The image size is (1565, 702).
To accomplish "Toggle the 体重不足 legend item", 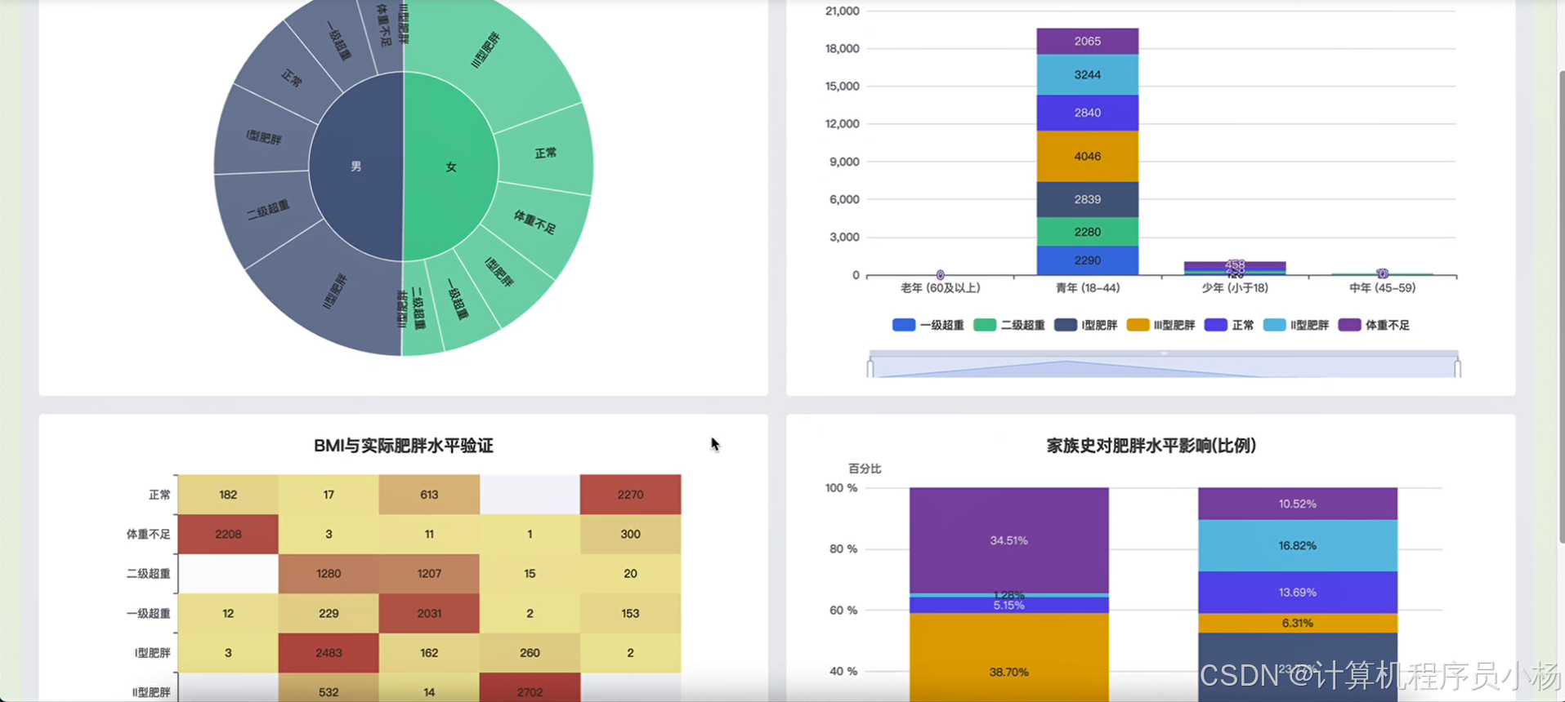I will point(1374,325).
